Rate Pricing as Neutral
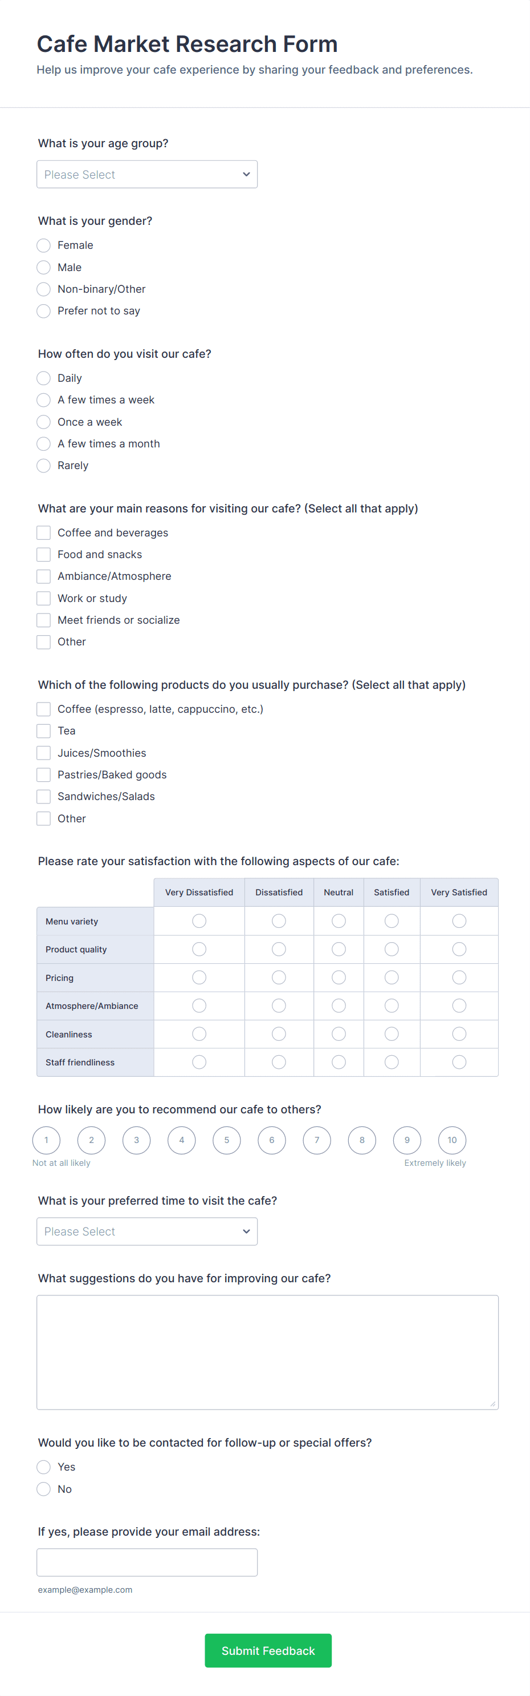Image resolution: width=530 pixels, height=1696 pixels. pos(339,978)
